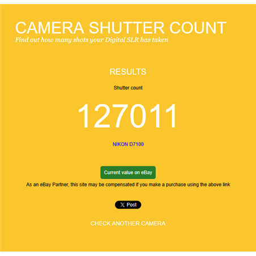Screen dimensions: 256x256
Task: Click the word eBay on the green button
Action: click(x=147, y=173)
